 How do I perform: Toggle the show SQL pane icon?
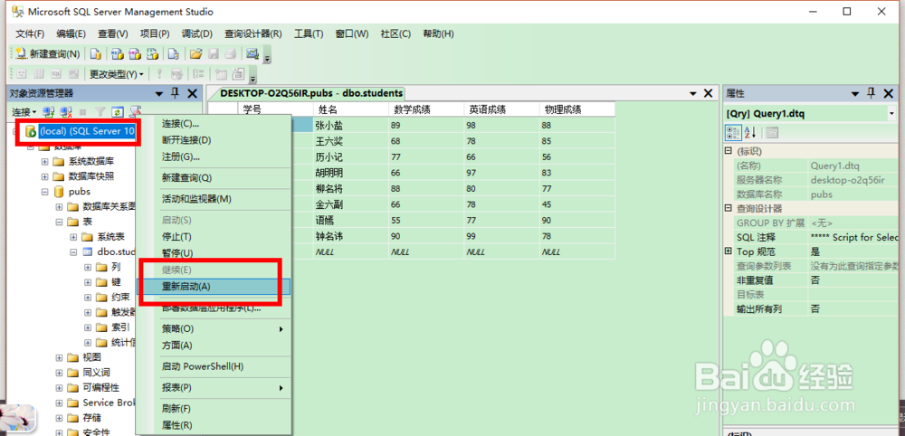56,74
